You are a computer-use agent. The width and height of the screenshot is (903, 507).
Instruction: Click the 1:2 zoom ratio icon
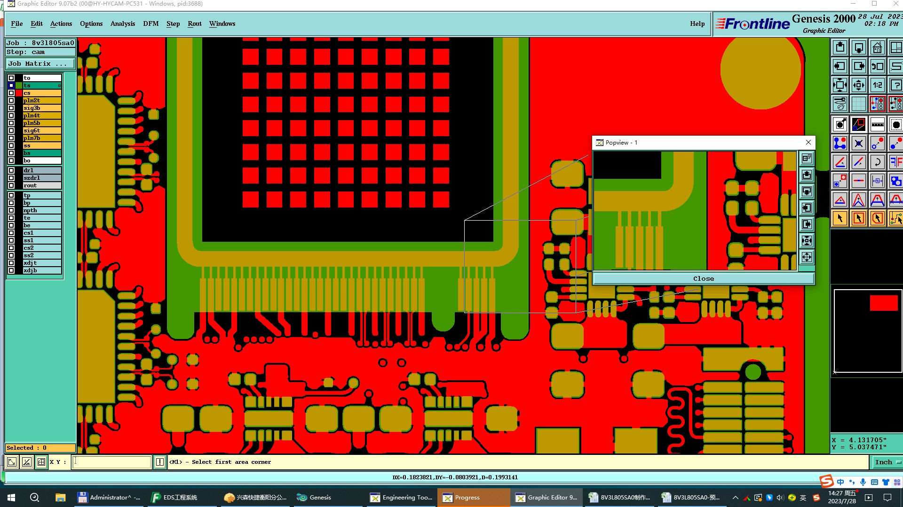(877, 85)
